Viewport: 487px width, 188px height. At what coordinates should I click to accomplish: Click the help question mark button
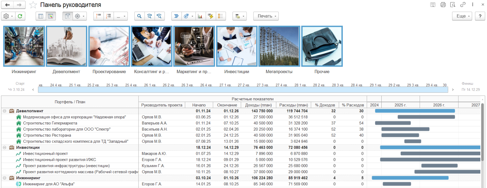(480, 16)
